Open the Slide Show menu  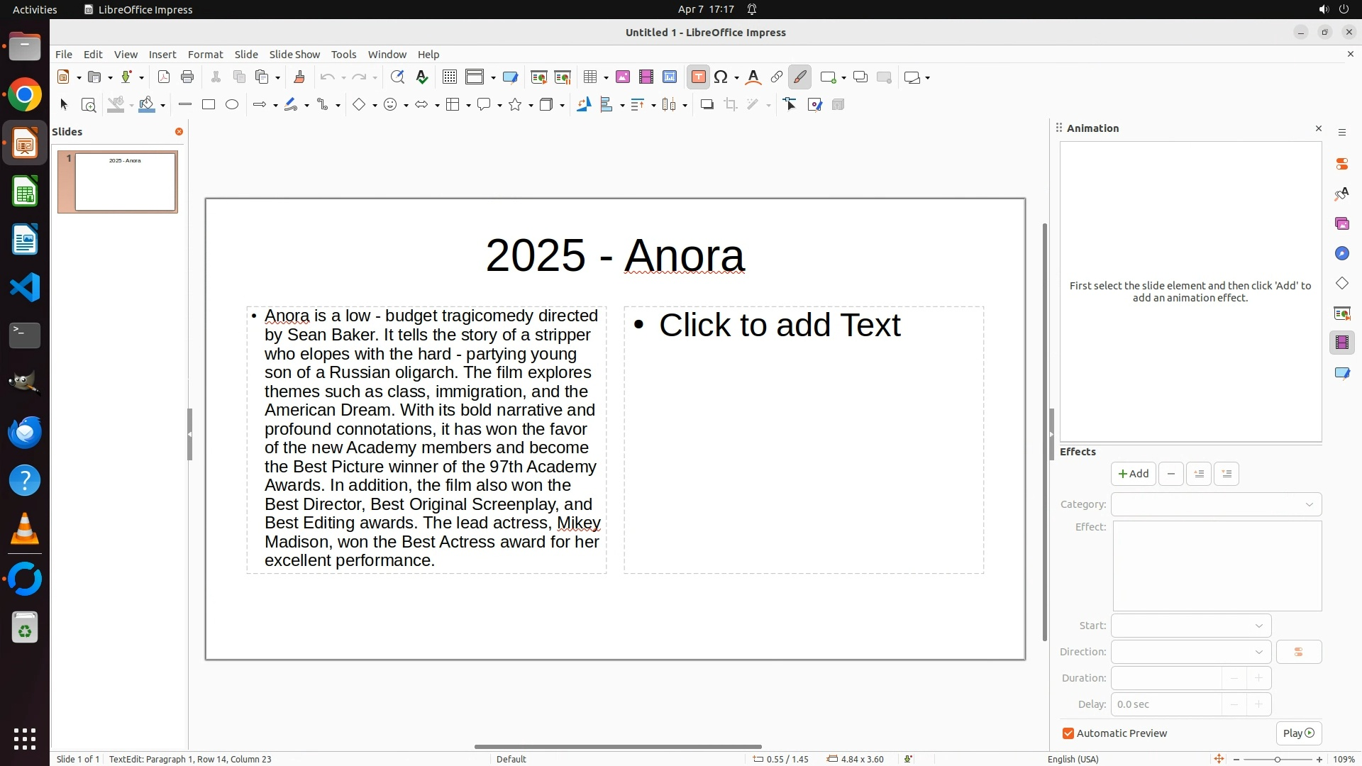(294, 55)
